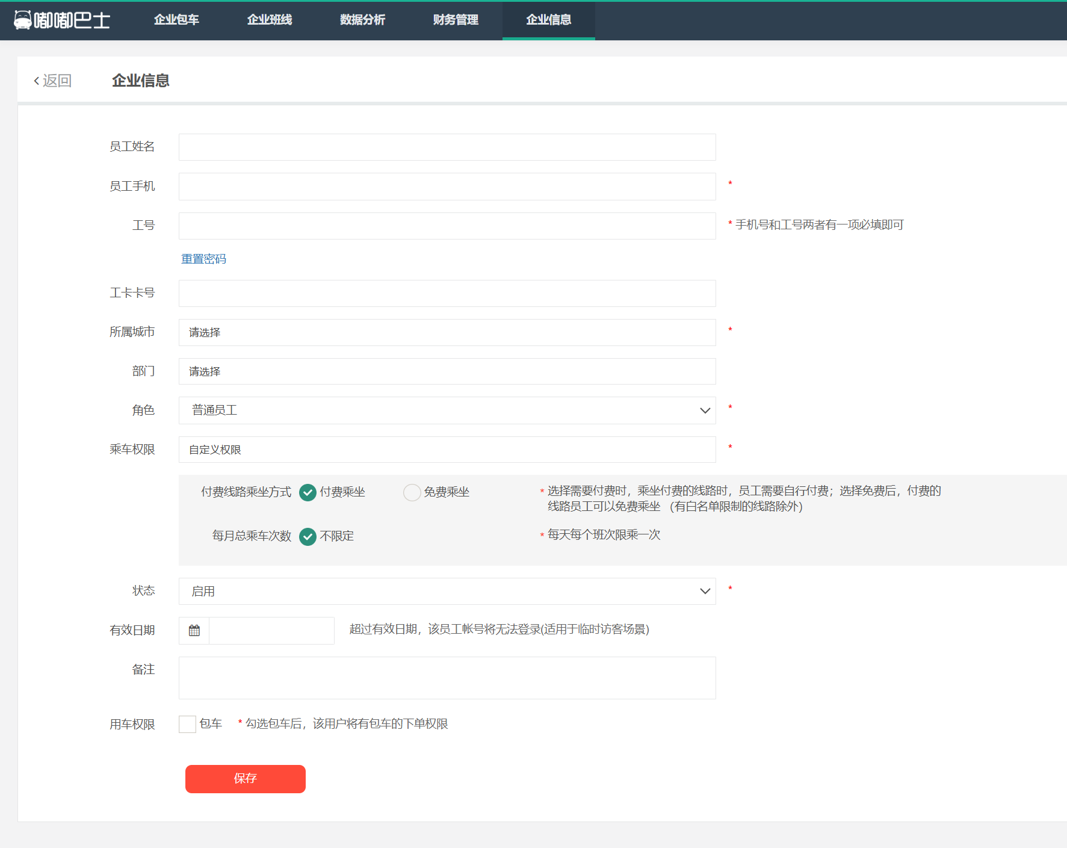Click the 嘟嘟巴士 logo

[x=62, y=20]
